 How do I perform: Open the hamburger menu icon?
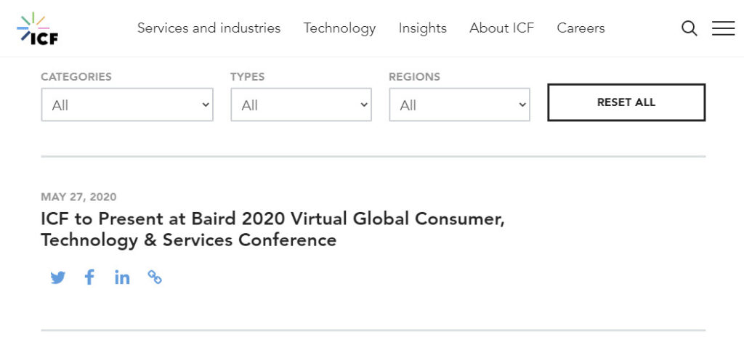point(723,28)
